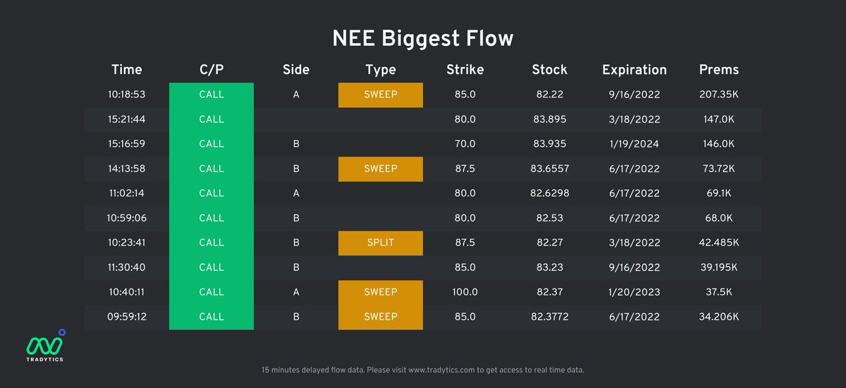Image resolution: width=846 pixels, height=388 pixels.
Task: Click the 15:21:44 time cell
Action: point(127,119)
